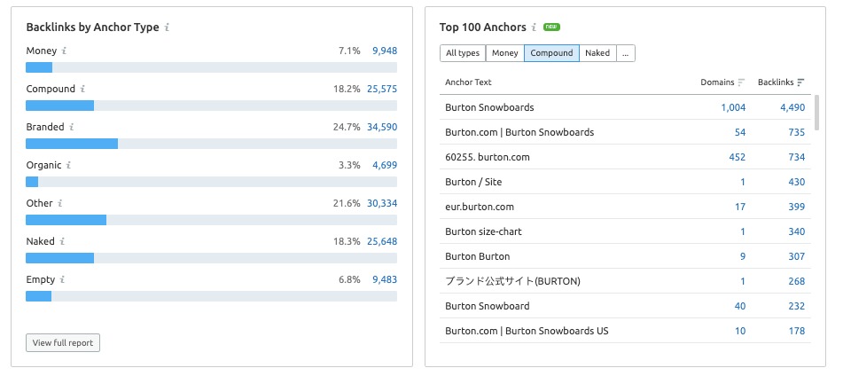Click the green 'new' badge
The width and height of the screenshot is (843, 376).
551,27
